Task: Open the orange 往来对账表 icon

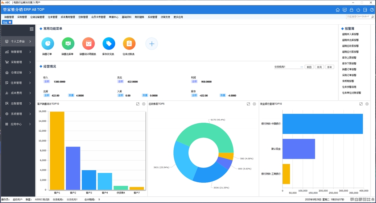Action: tap(129, 44)
